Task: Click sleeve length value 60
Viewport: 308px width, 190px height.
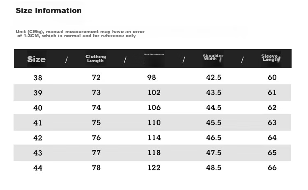Action: [272, 77]
